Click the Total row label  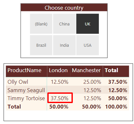tap(14, 107)
